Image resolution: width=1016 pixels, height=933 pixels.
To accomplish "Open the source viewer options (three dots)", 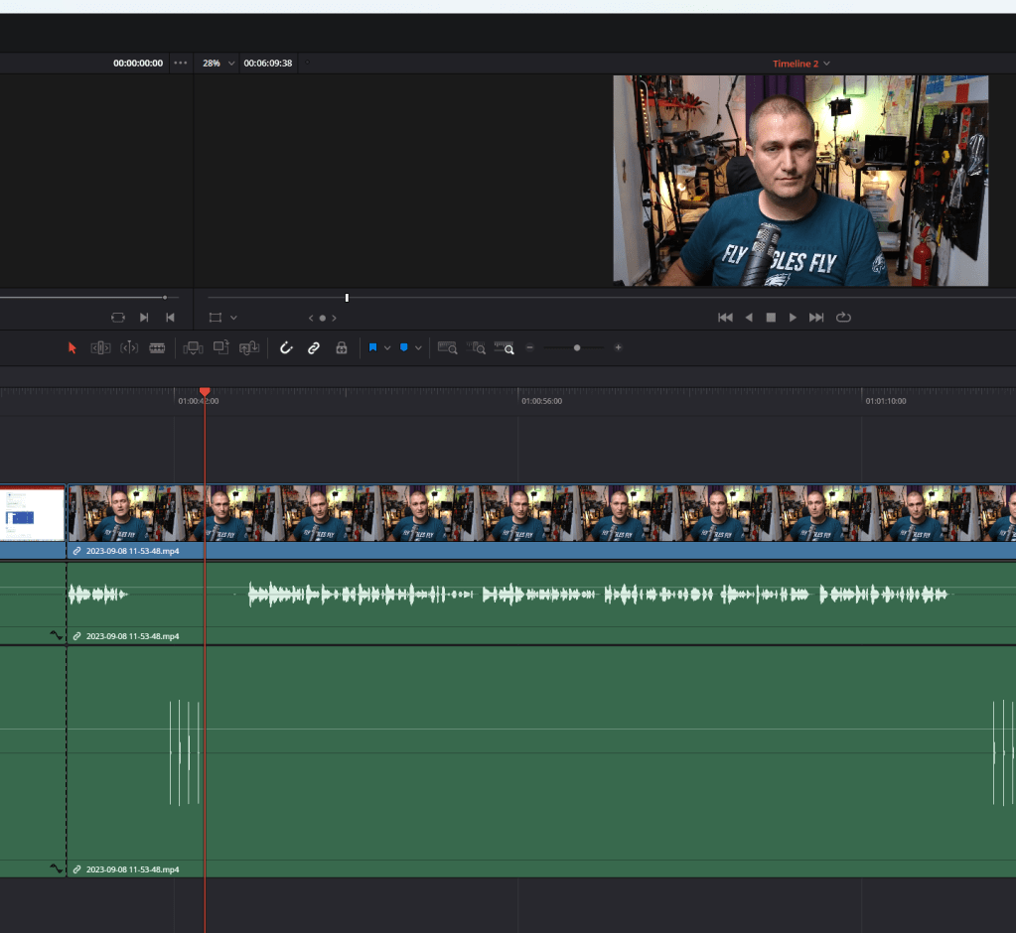I will click(181, 63).
